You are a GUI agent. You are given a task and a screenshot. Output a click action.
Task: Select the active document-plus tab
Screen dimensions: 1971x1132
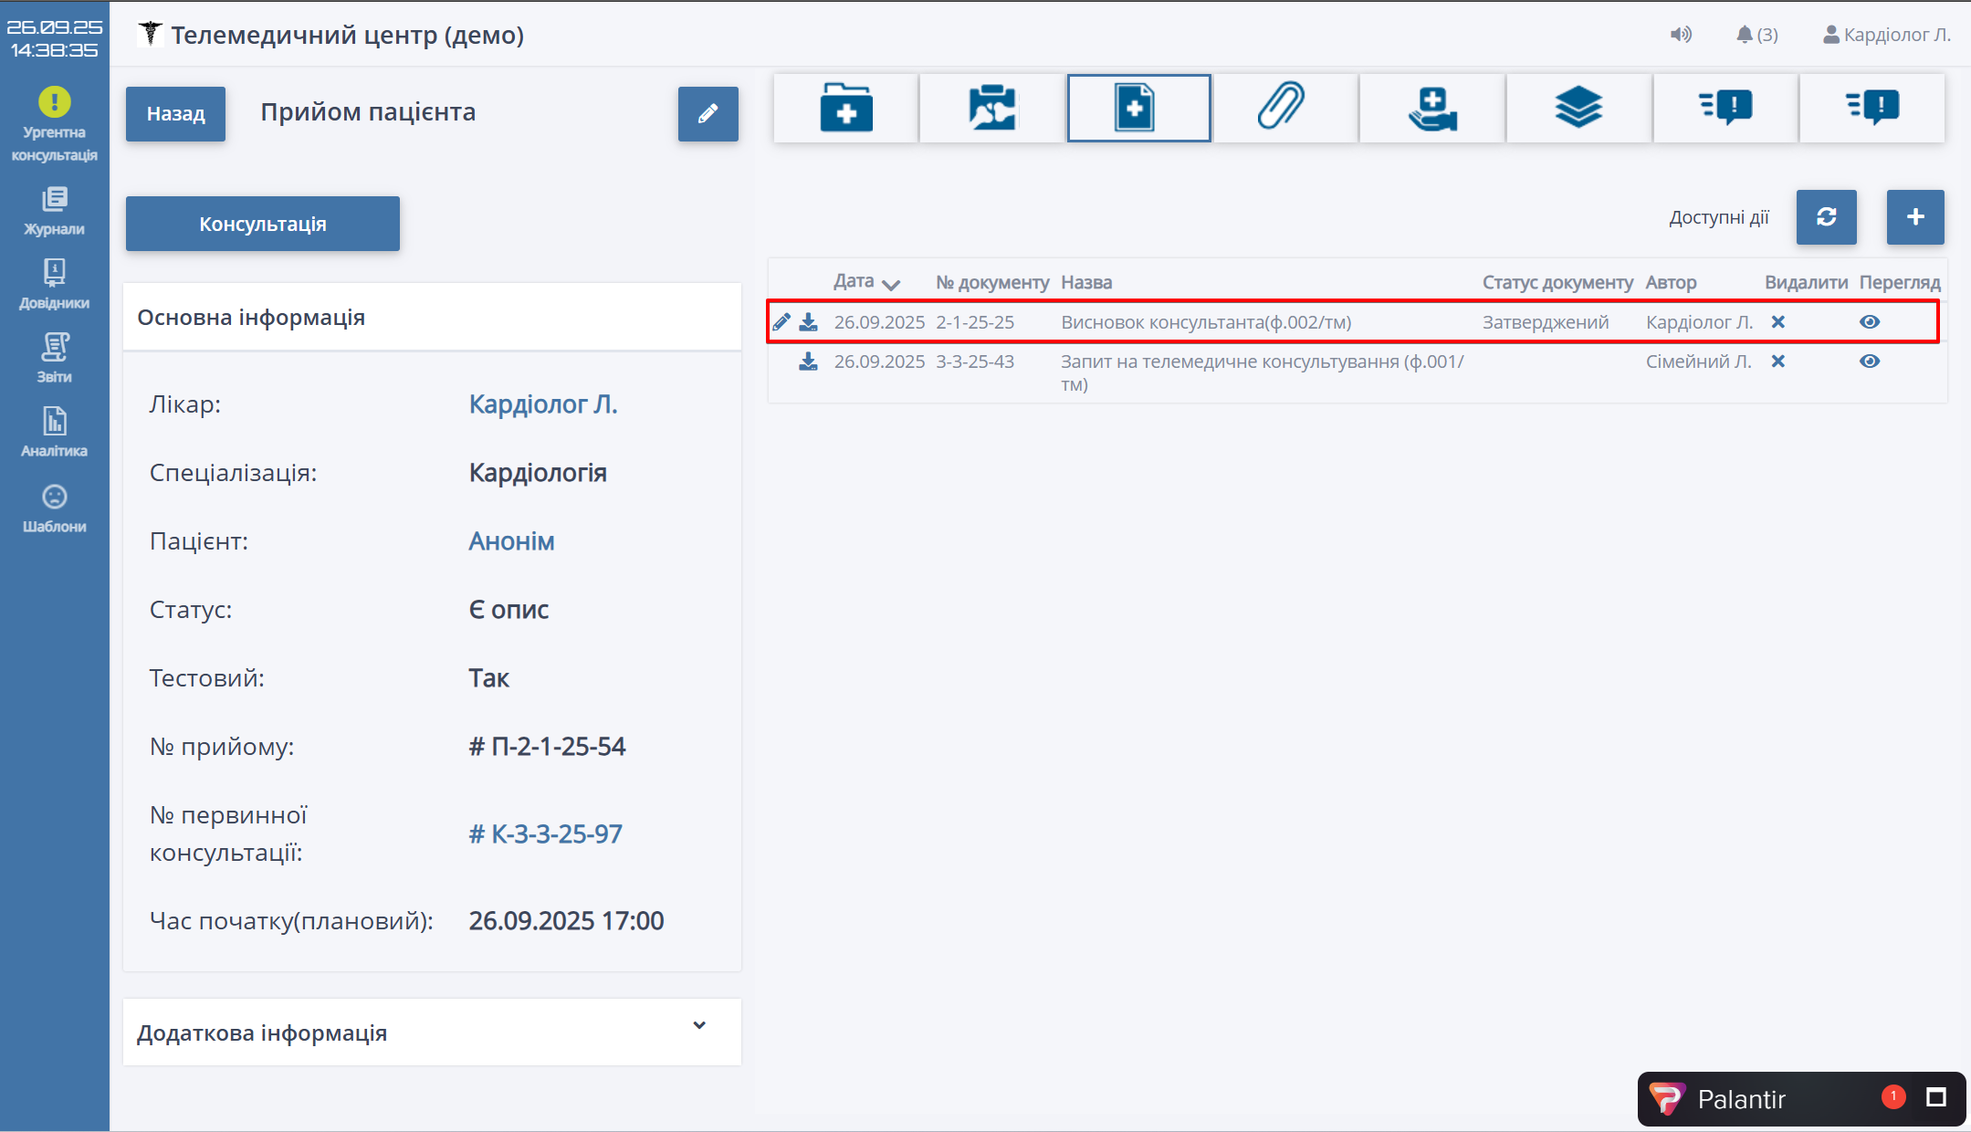(1138, 109)
